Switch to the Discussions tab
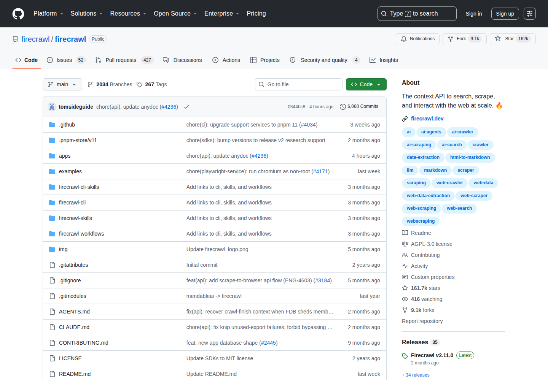This screenshot has height=380, width=548. (x=182, y=60)
